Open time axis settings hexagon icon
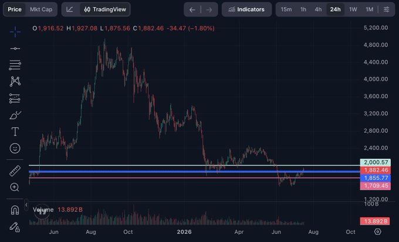 [x=378, y=231]
